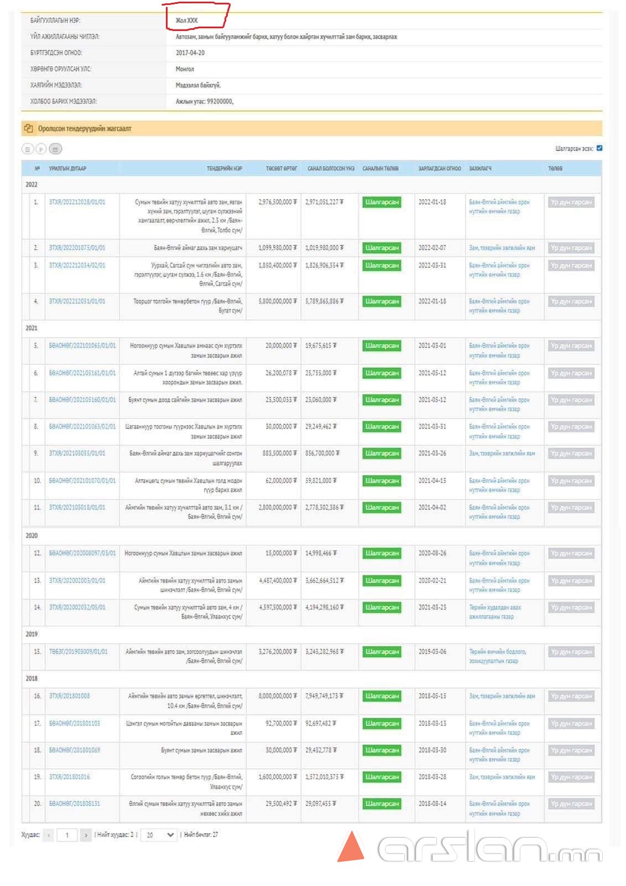Go to next page using the right arrow
The image size is (626, 886).
point(86,835)
